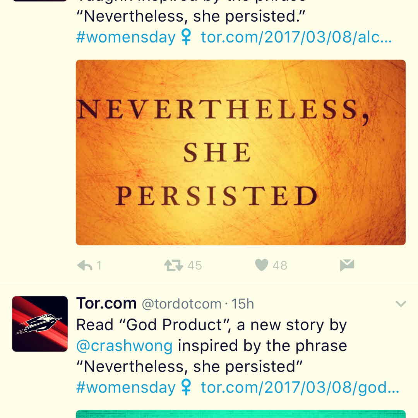This screenshot has height=418, width=418.
Task: Open the God Product tweet text
Action: click(212, 346)
